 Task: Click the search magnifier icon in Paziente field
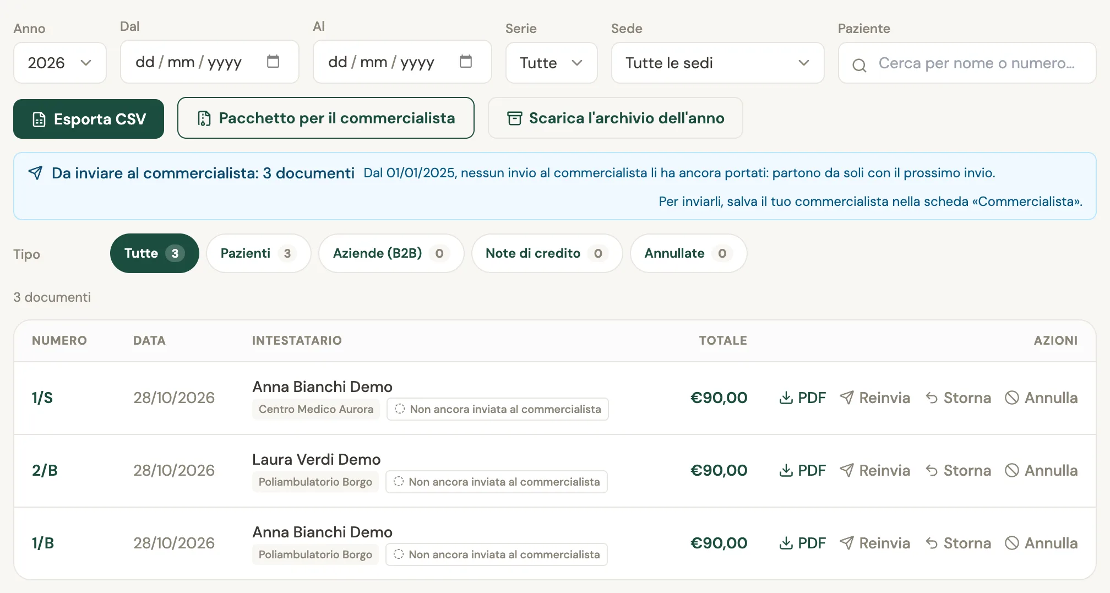(x=859, y=65)
